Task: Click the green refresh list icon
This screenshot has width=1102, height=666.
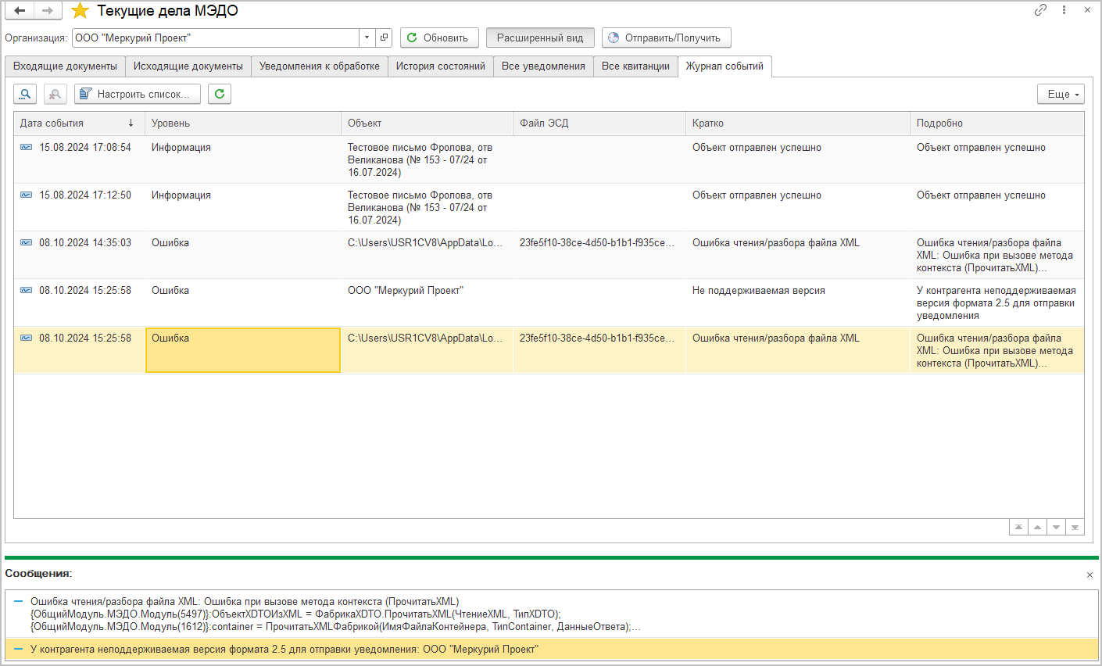Action: tap(220, 94)
